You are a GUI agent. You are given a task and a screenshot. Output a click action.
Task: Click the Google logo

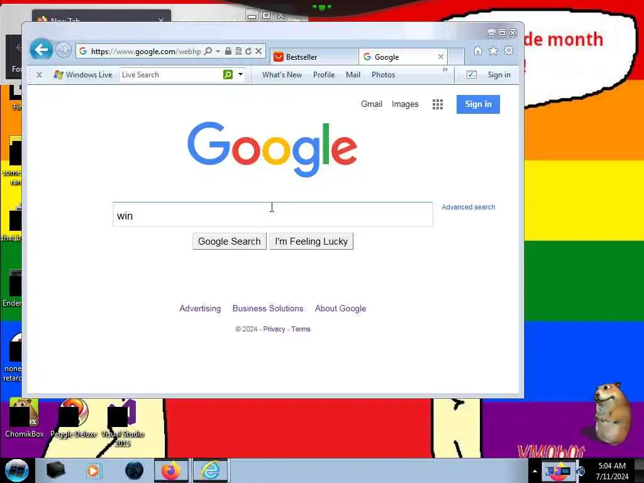tap(272, 150)
